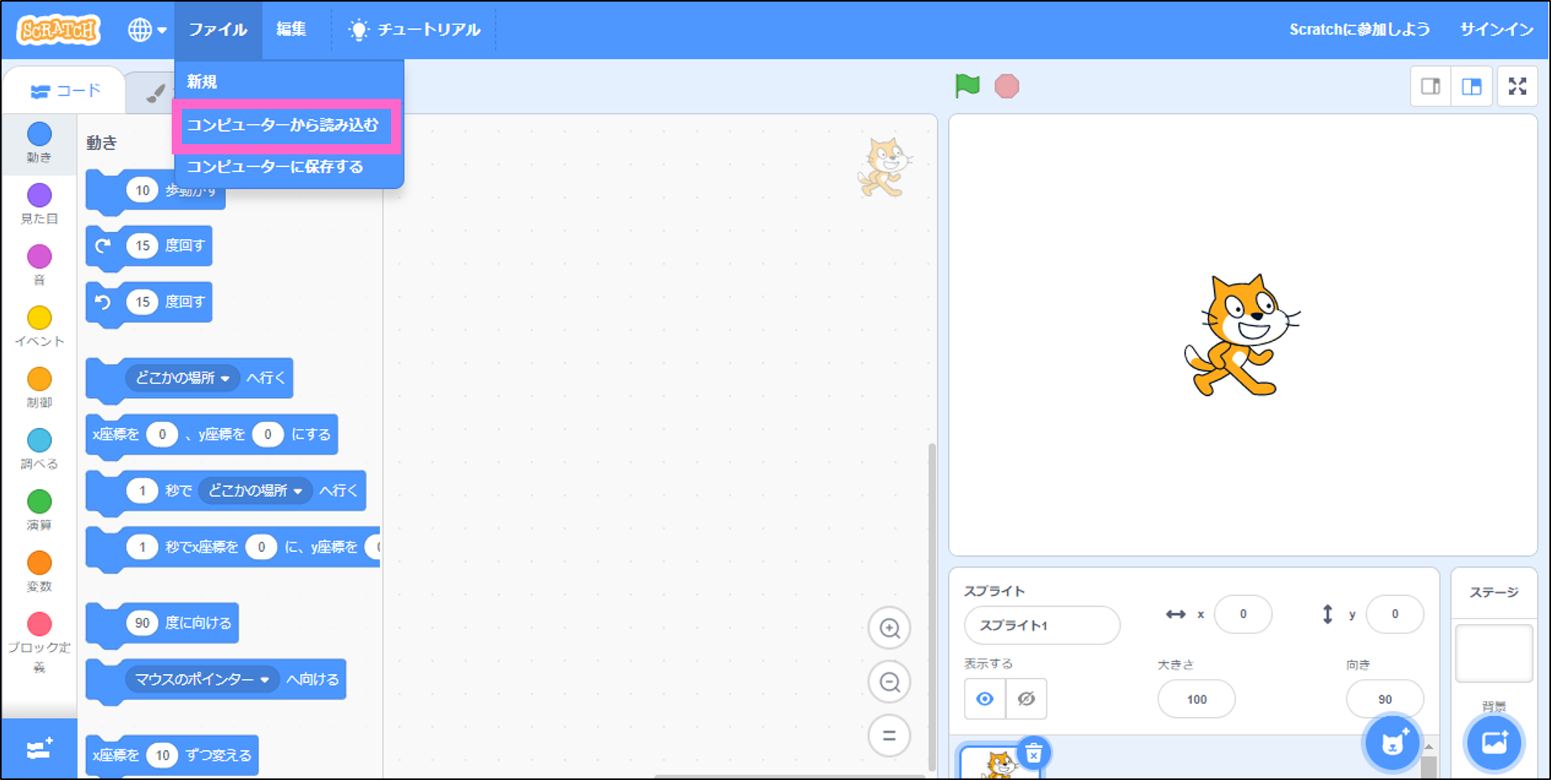This screenshot has width=1551, height=780.
Task: Open the language globe dropdown
Action: click(x=146, y=29)
